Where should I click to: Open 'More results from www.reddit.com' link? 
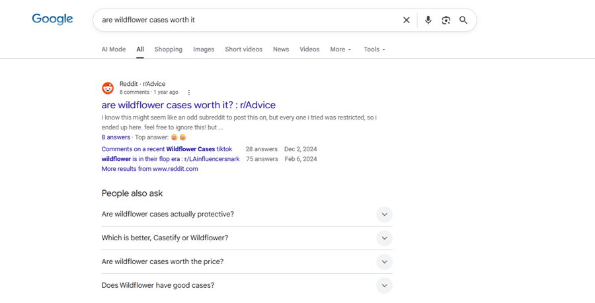pos(149,169)
